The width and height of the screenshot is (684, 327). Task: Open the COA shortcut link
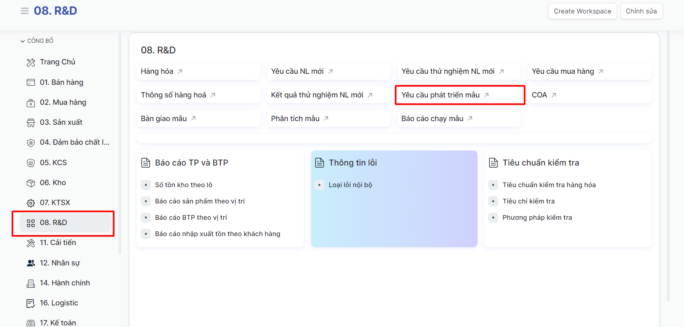(539, 95)
